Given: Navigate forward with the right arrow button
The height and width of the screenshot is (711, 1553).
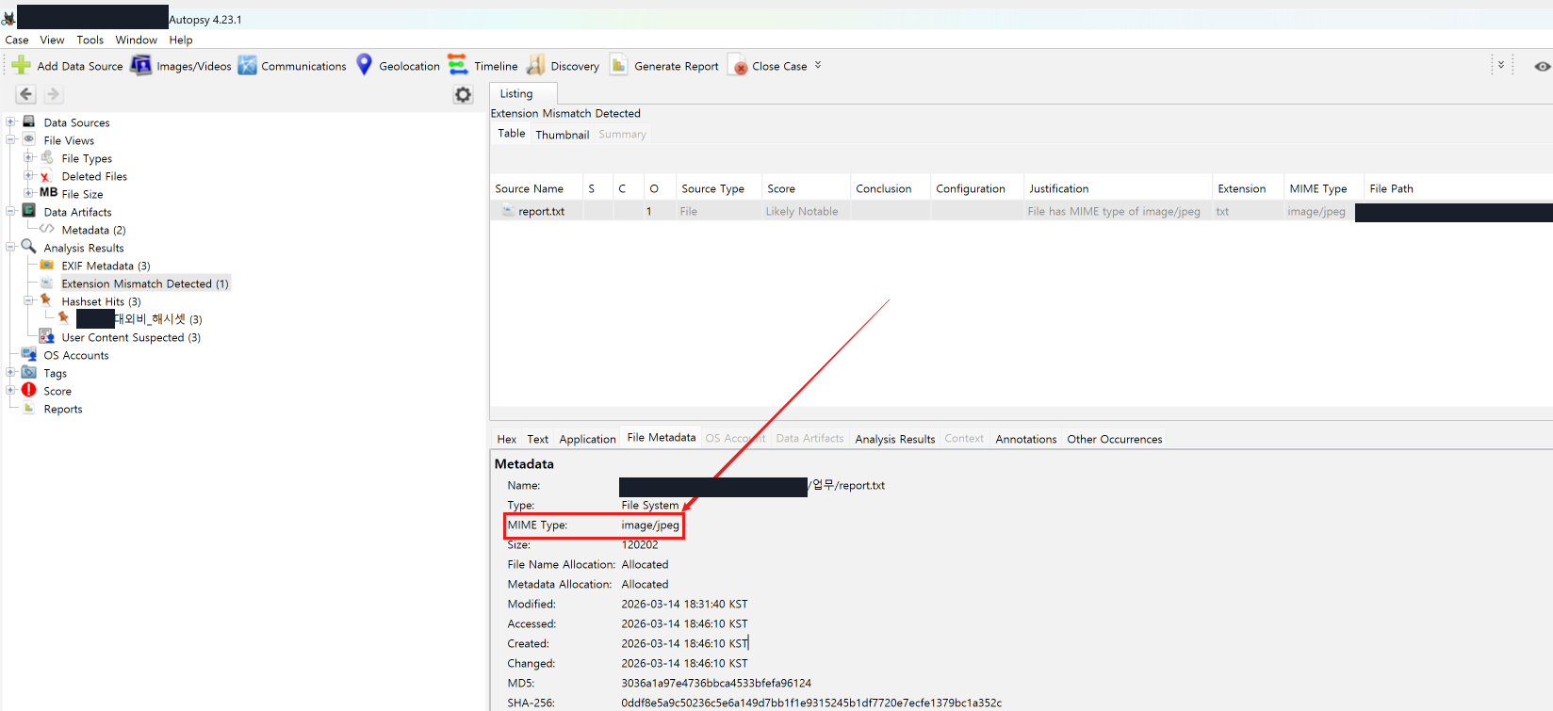Looking at the screenshot, I should click(x=53, y=94).
